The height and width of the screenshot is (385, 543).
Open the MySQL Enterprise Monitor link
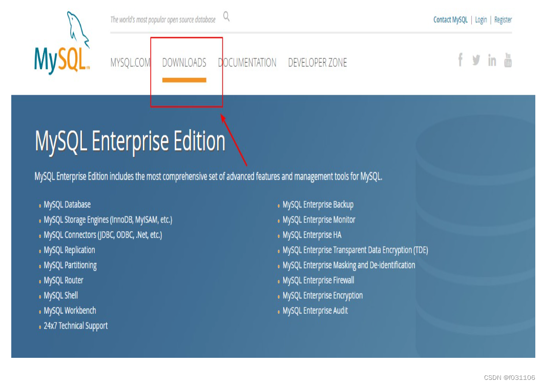tap(319, 220)
